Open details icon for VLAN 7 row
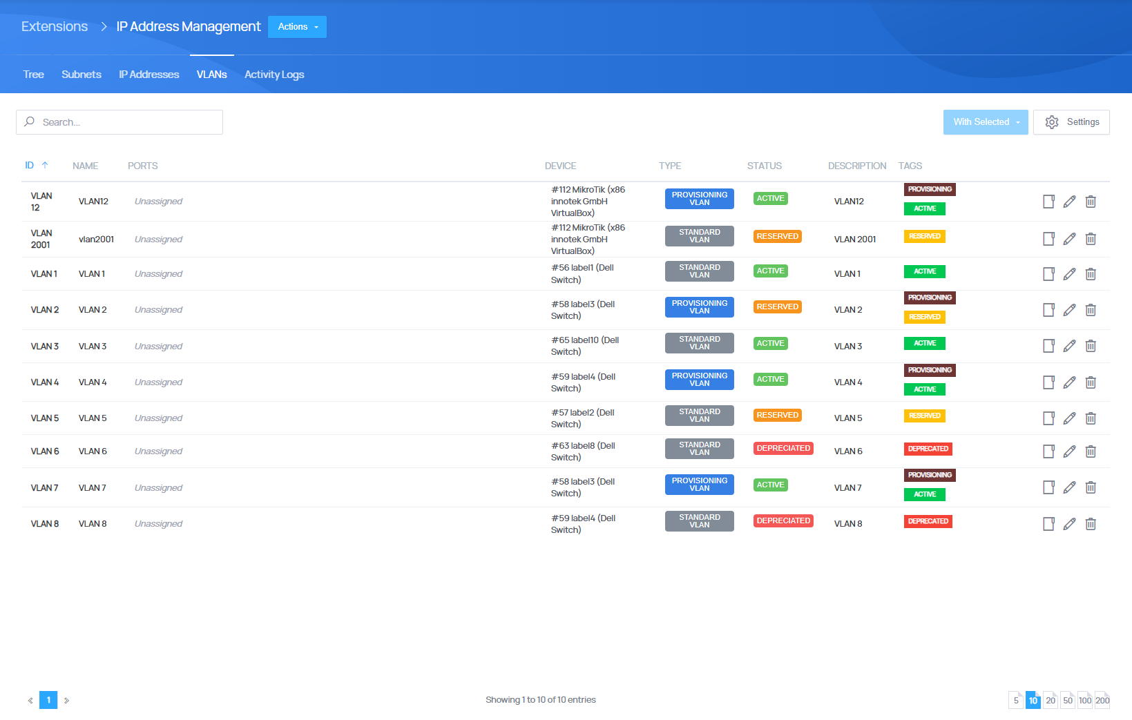1132x720 pixels. pyautogui.click(x=1048, y=487)
